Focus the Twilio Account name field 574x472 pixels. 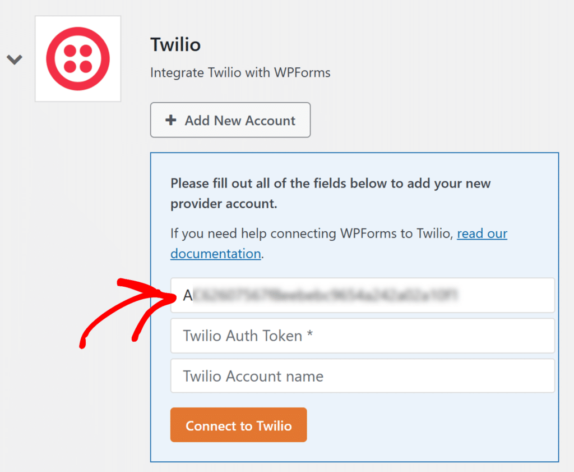(x=363, y=376)
